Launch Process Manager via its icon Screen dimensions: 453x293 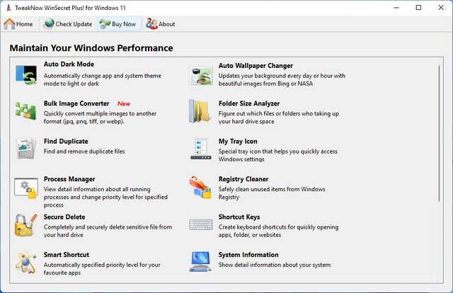[26, 188]
